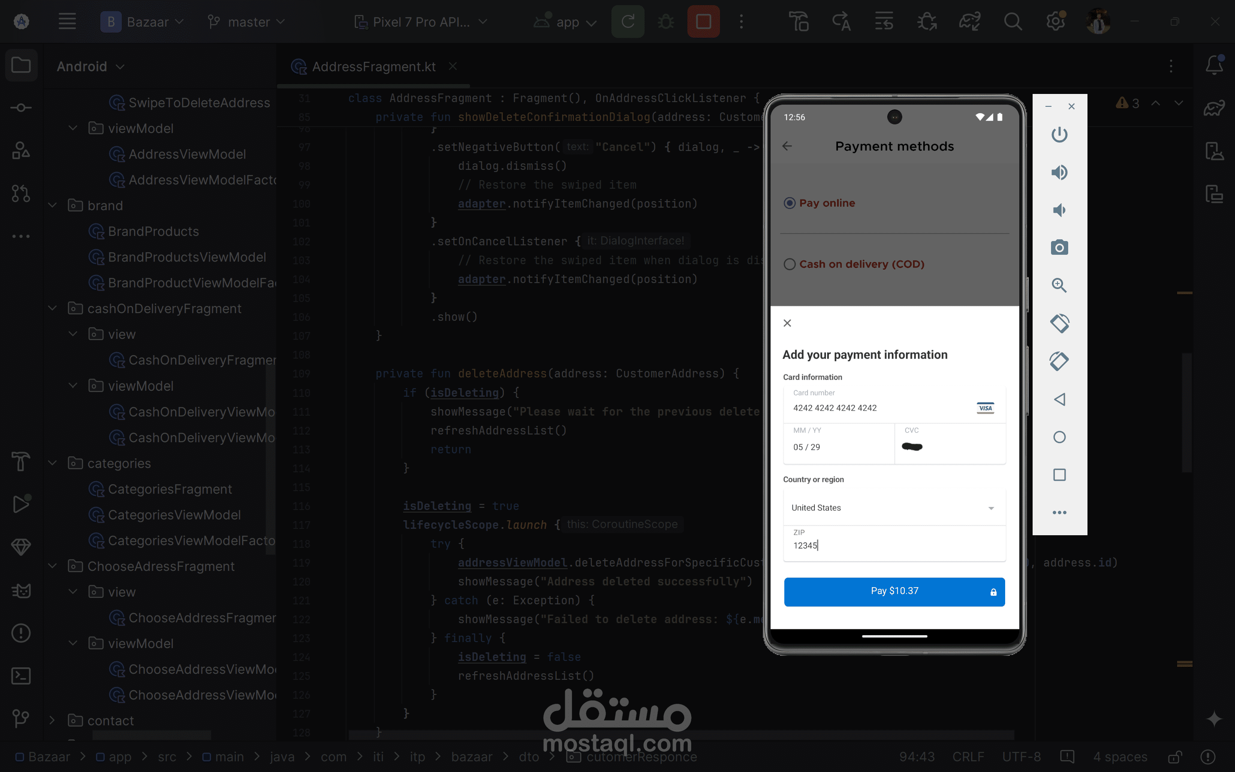Rotate emulator left using rotate icon
This screenshot has height=772, width=1235.
(1059, 323)
